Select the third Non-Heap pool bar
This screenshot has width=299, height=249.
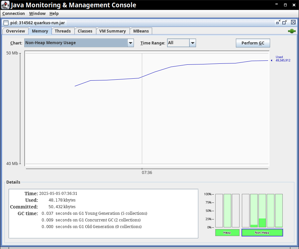click(x=262, y=210)
